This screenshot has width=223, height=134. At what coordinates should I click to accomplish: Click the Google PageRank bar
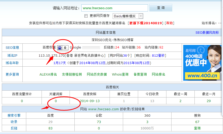91,47
